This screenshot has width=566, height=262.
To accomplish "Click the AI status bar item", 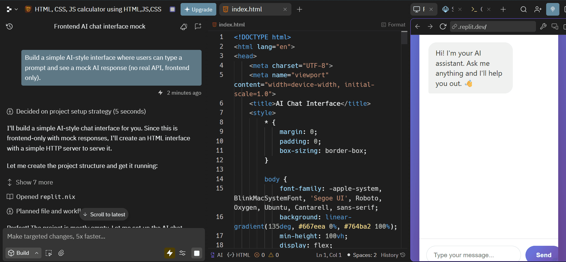I will point(217,255).
